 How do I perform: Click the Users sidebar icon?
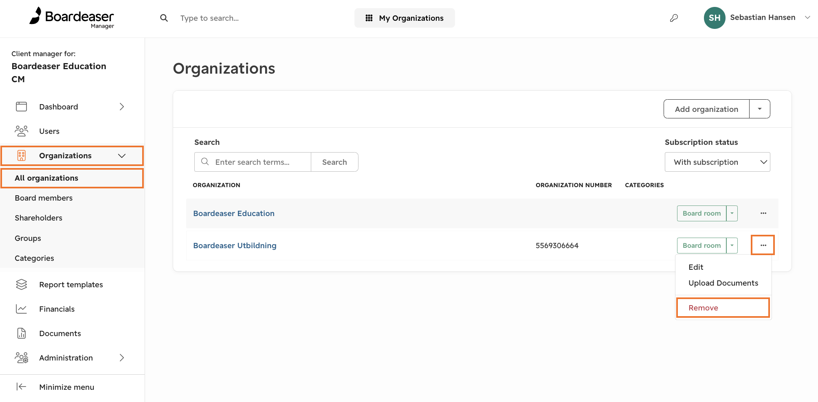coord(21,131)
